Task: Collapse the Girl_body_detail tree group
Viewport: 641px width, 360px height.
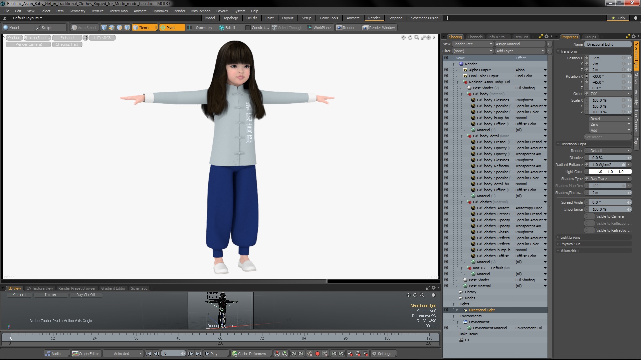Action: click(462, 136)
